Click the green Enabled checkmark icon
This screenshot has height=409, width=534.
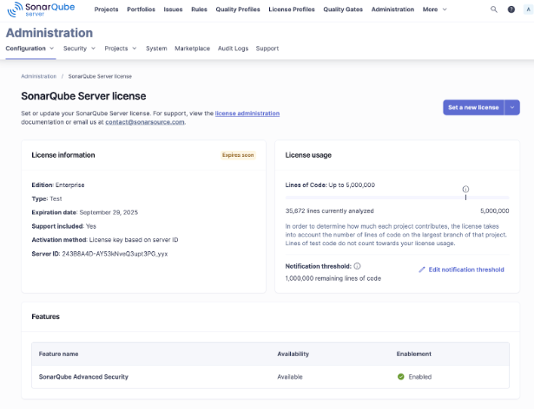click(400, 377)
